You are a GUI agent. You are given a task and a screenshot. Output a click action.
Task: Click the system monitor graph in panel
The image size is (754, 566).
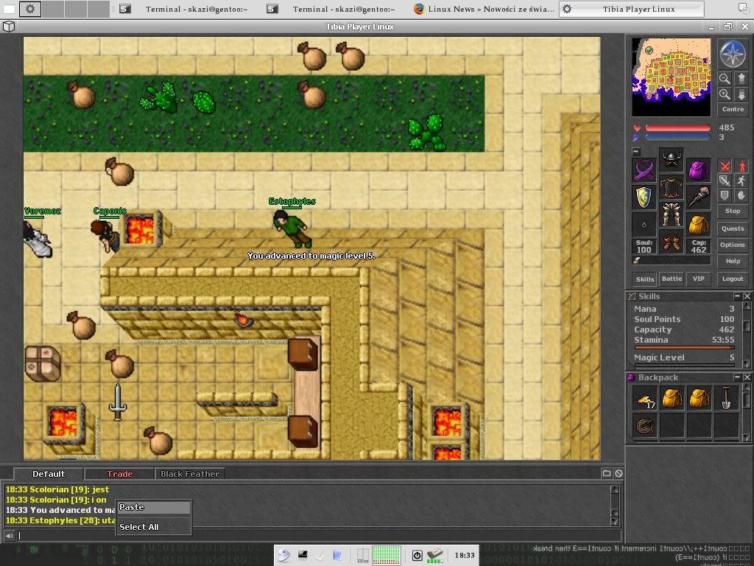386,556
